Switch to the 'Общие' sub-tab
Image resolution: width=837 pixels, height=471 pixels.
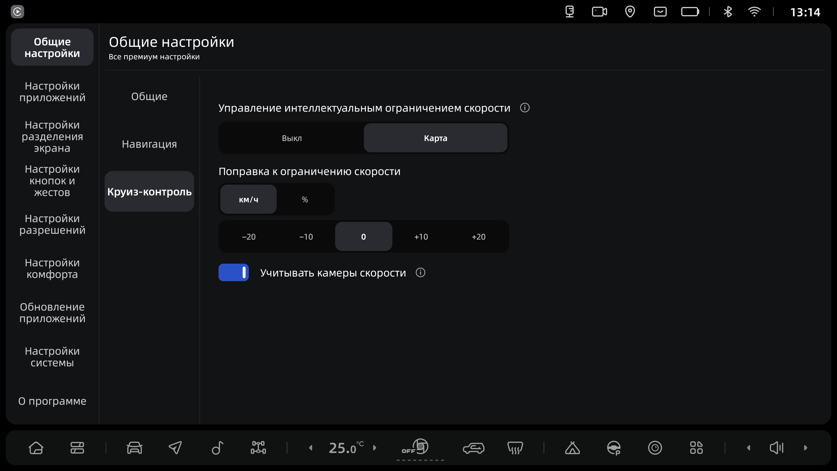149,97
